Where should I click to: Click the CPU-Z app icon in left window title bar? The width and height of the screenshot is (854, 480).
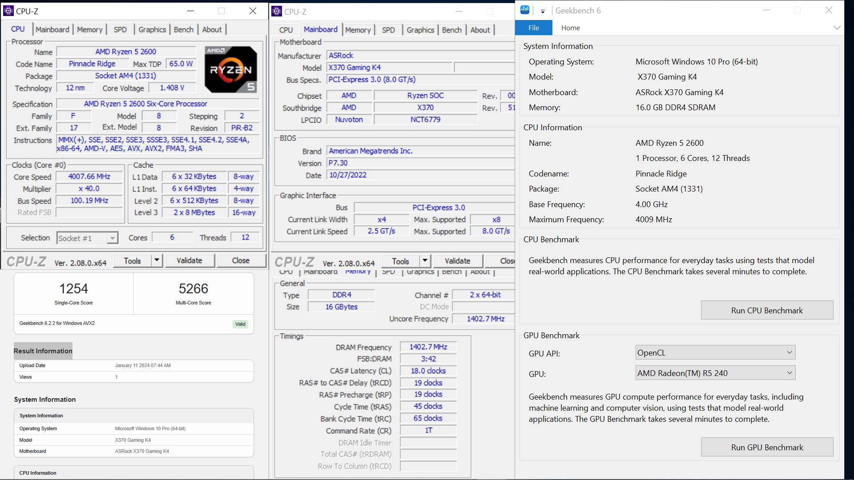point(8,11)
